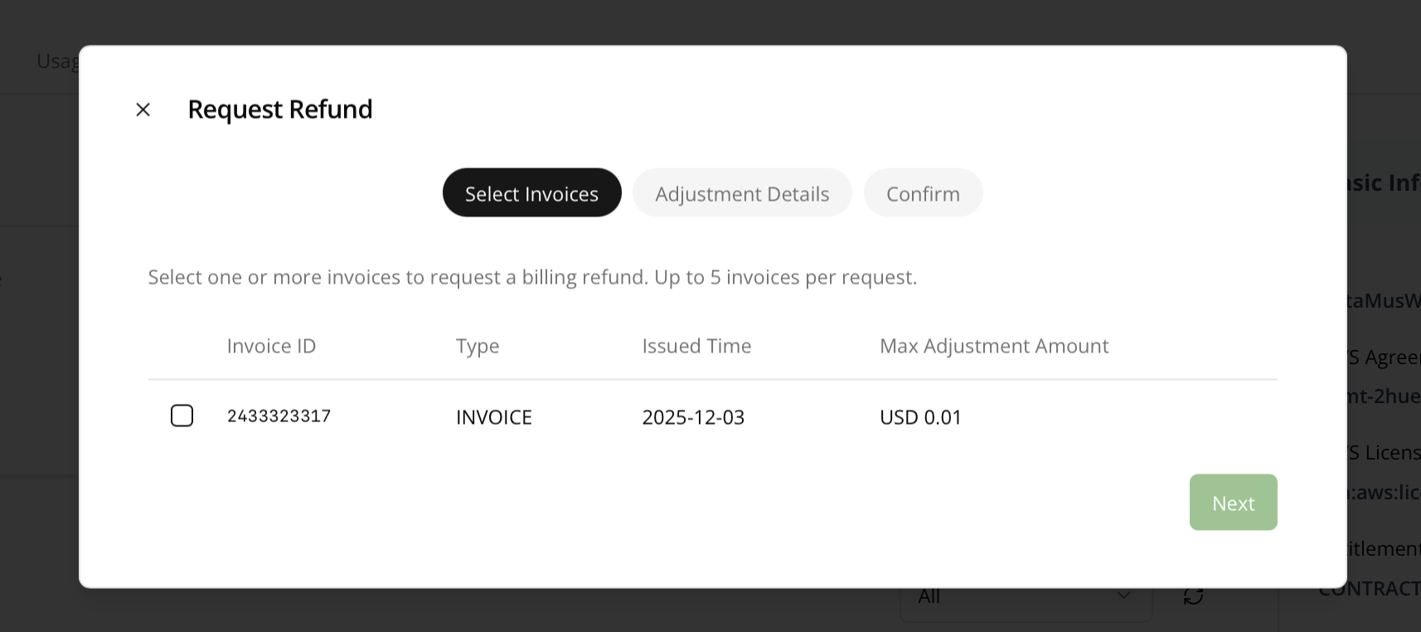Switch to the Adjustment Details step
Viewport: 1421px width, 632px height.
[x=742, y=192]
